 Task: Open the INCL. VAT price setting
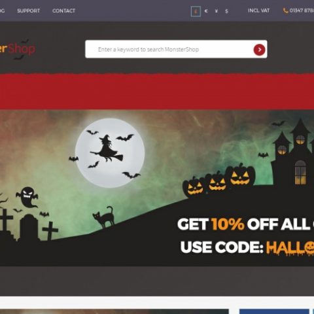pyautogui.click(x=258, y=10)
